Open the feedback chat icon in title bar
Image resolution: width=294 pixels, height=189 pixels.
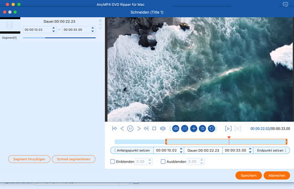point(285,4)
